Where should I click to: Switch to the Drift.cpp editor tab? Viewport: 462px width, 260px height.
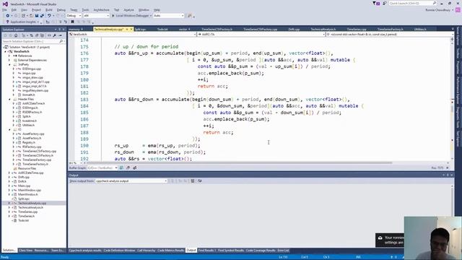pos(294,29)
